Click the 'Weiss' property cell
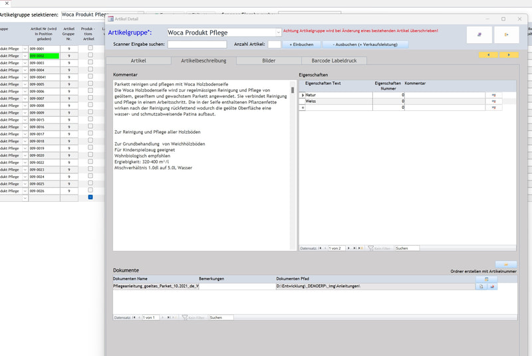The height and width of the screenshot is (356, 532). click(x=338, y=101)
